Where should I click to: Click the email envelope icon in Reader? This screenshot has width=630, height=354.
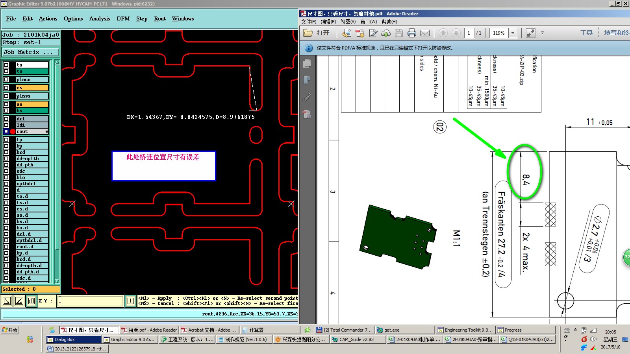pyautogui.click(x=425, y=33)
